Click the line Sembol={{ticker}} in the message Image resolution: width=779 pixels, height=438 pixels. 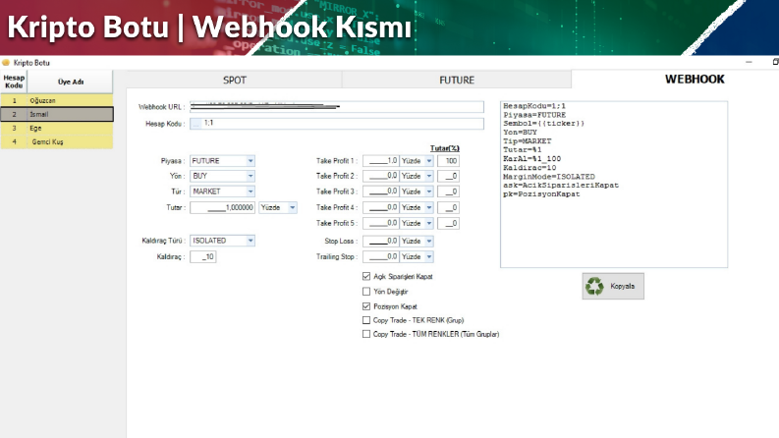coord(544,123)
